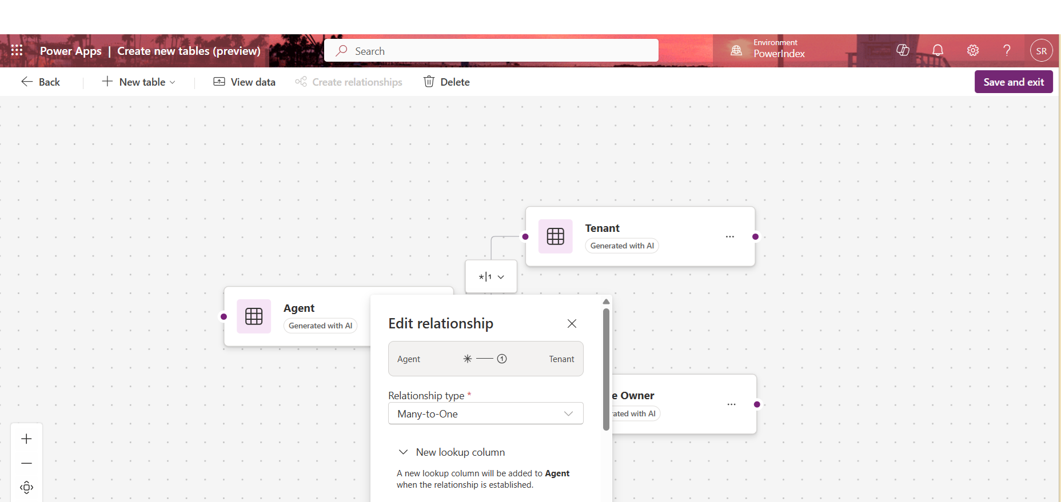The width and height of the screenshot is (1061, 502).
Task: Open the app launcher waffle icon
Action: 17,51
